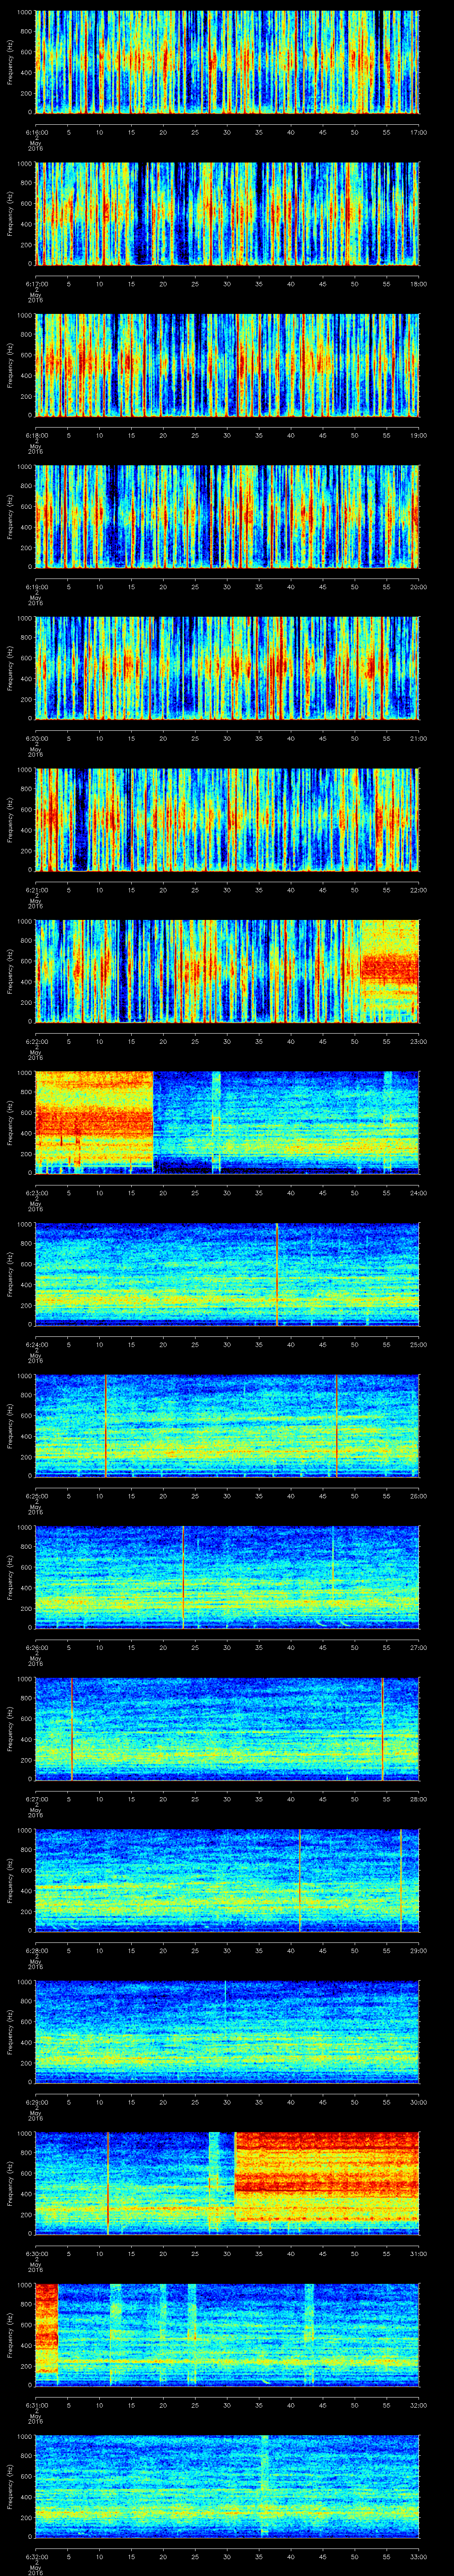The image size is (454, 2576).
Task: Click the "30:00" end time tick
Action: pyautogui.click(x=418, y=2102)
